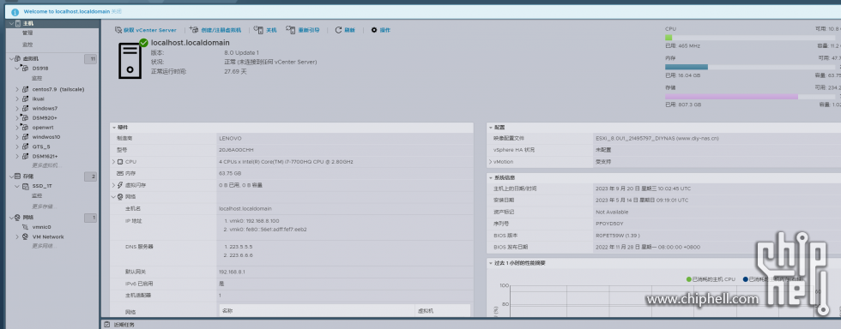Click the SSD_1T datastore icon

25,187
